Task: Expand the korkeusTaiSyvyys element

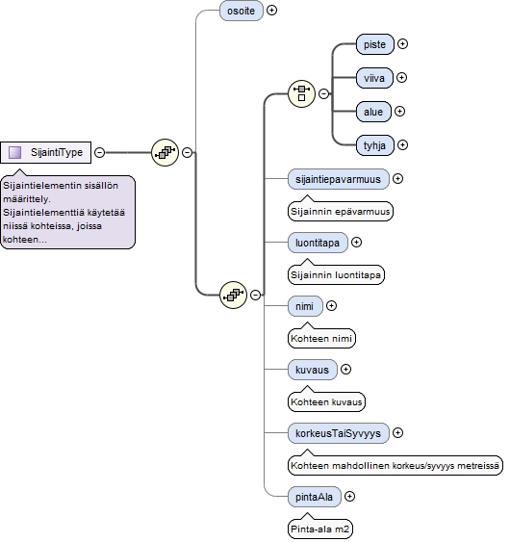Action: [x=398, y=433]
